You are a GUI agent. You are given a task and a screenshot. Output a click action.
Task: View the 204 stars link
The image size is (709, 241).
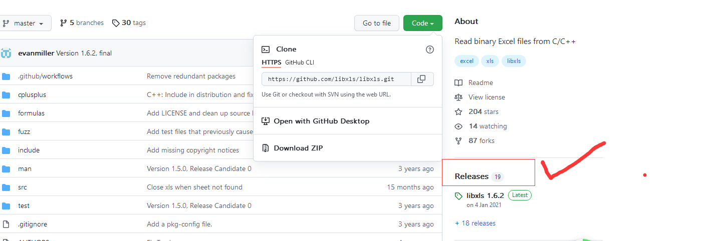pyautogui.click(x=484, y=112)
